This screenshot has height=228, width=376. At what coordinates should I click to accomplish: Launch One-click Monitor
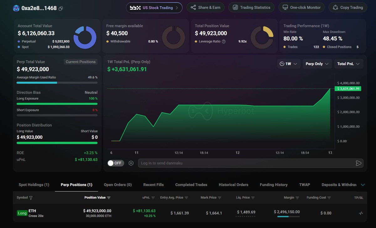[x=301, y=8]
